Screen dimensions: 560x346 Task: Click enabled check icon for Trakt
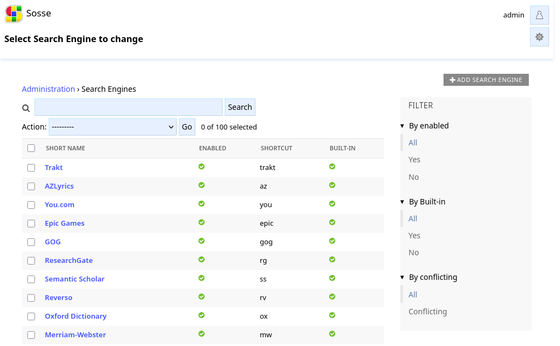pyautogui.click(x=201, y=166)
